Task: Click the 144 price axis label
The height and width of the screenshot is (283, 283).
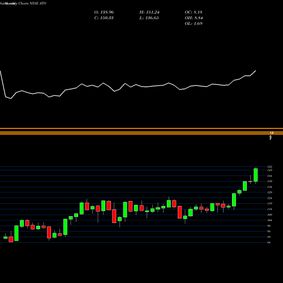Action: click(x=270, y=176)
